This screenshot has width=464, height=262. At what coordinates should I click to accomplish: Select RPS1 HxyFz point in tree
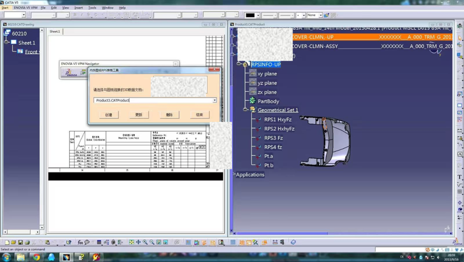pyautogui.click(x=278, y=120)
